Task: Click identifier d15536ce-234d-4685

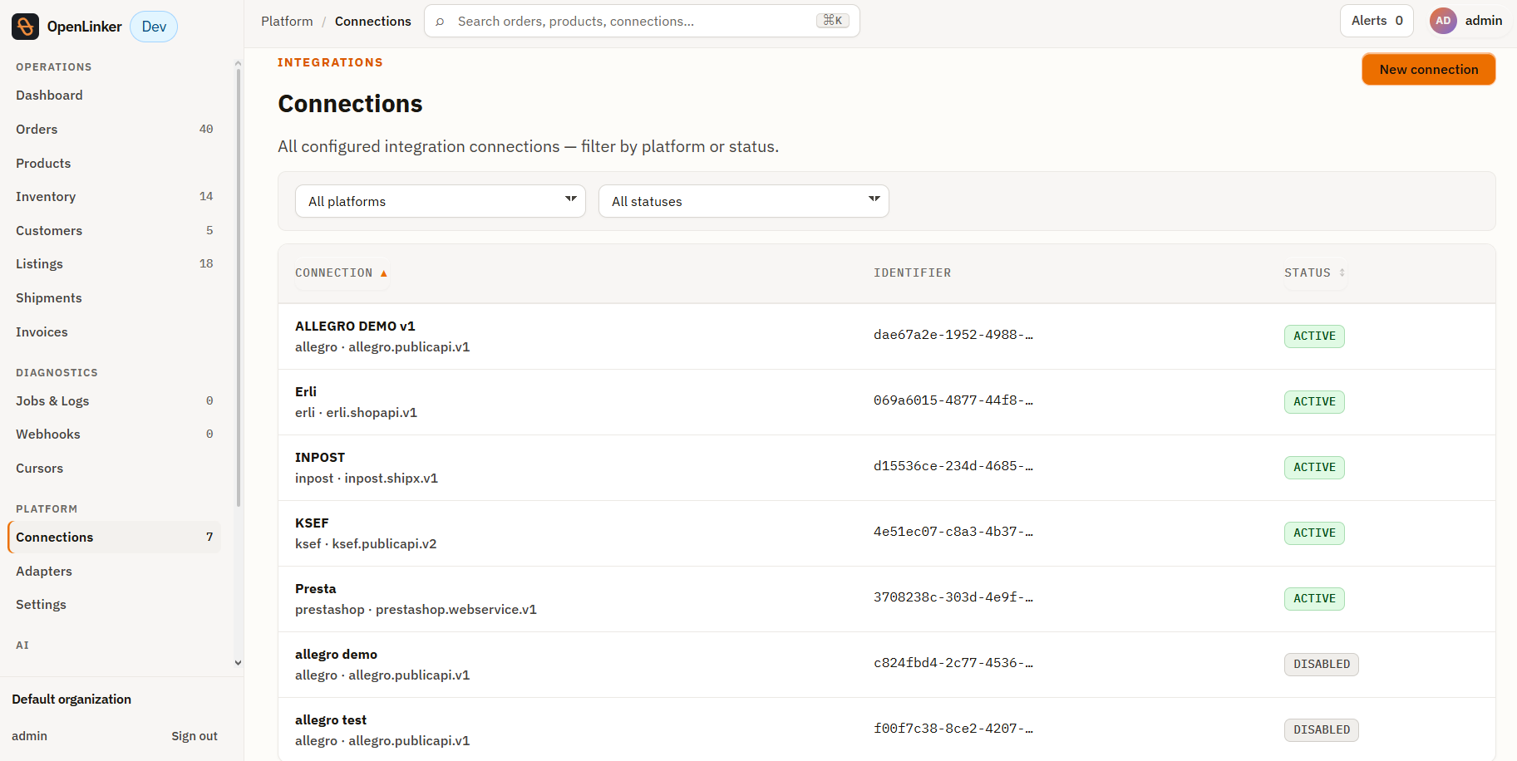Action: coord(953,466)
